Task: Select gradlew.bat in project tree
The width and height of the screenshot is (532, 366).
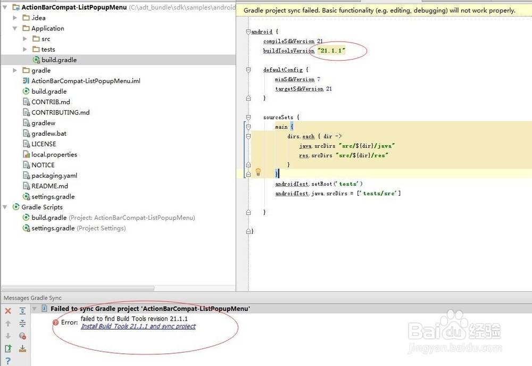Action: point(49,134)
